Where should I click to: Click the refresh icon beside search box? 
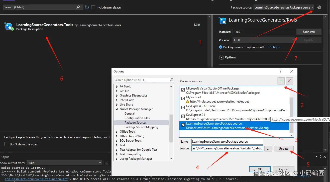(x=87, y=7)
